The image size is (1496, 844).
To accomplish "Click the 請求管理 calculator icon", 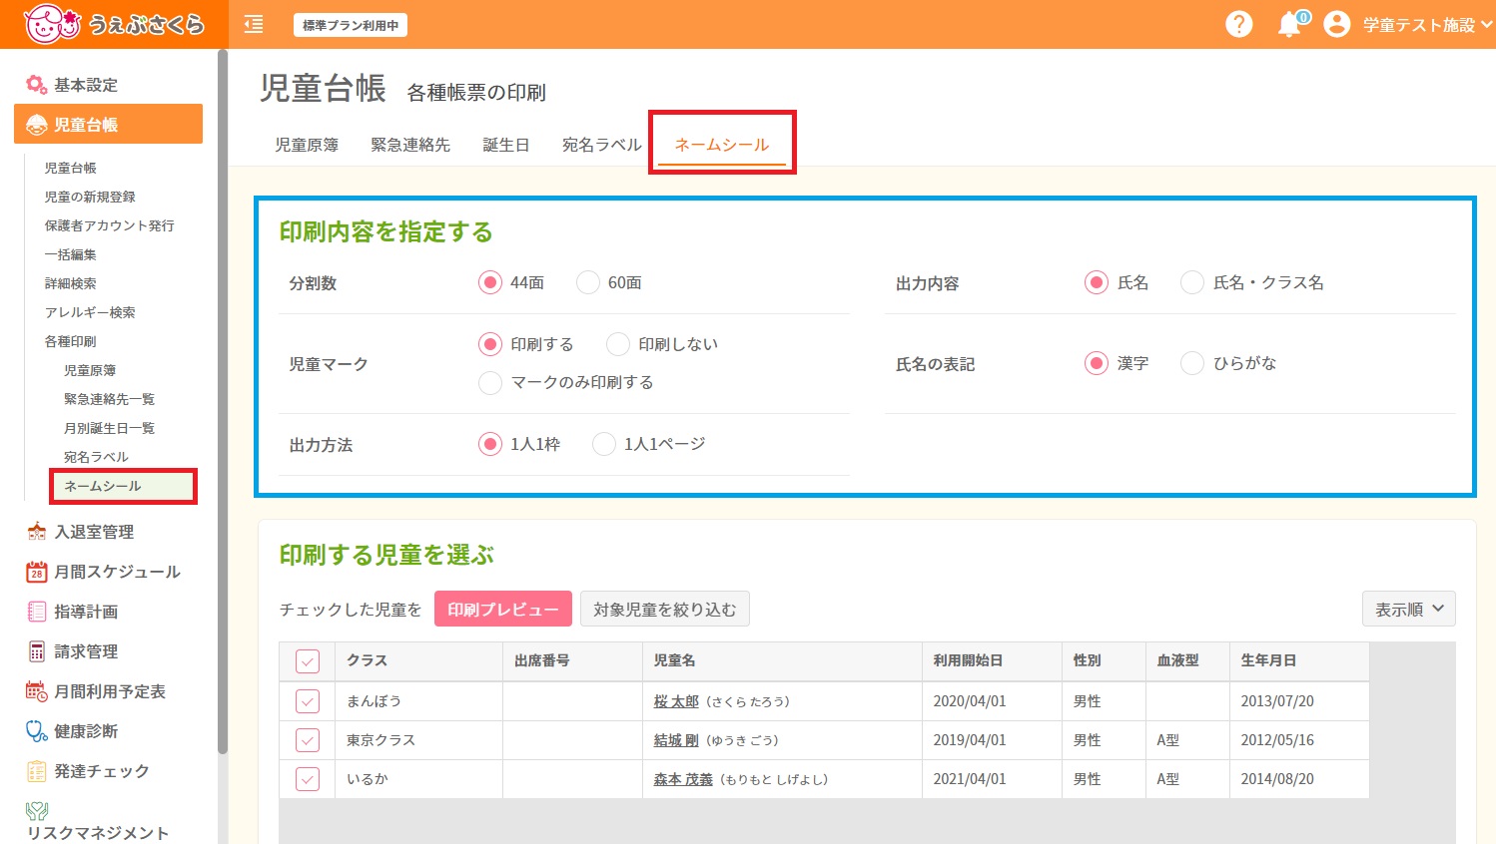I will 37,651.
